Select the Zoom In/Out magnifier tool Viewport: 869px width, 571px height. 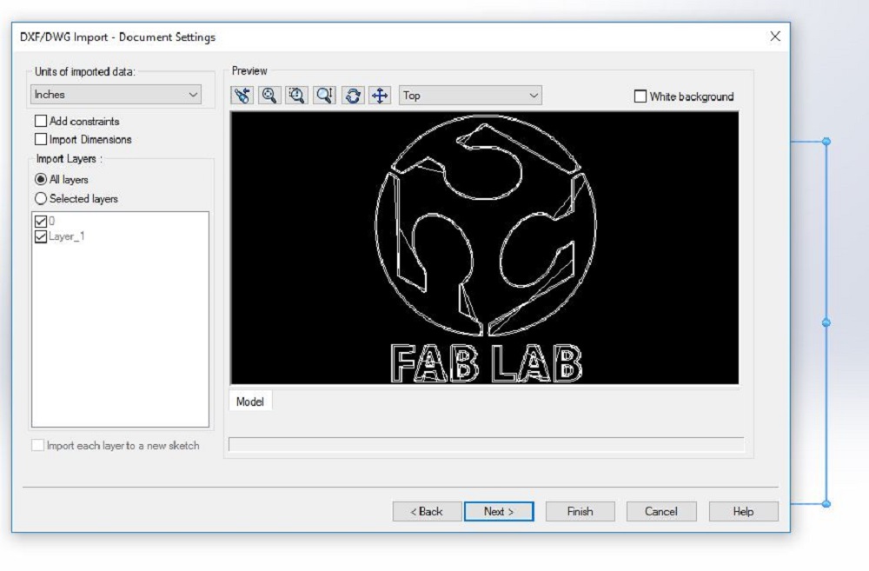click(x=325, y=96)
